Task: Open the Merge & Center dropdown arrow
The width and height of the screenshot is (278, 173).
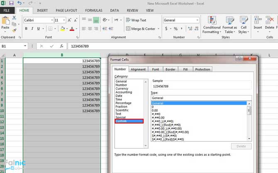Action: click(x=158, y=29)
